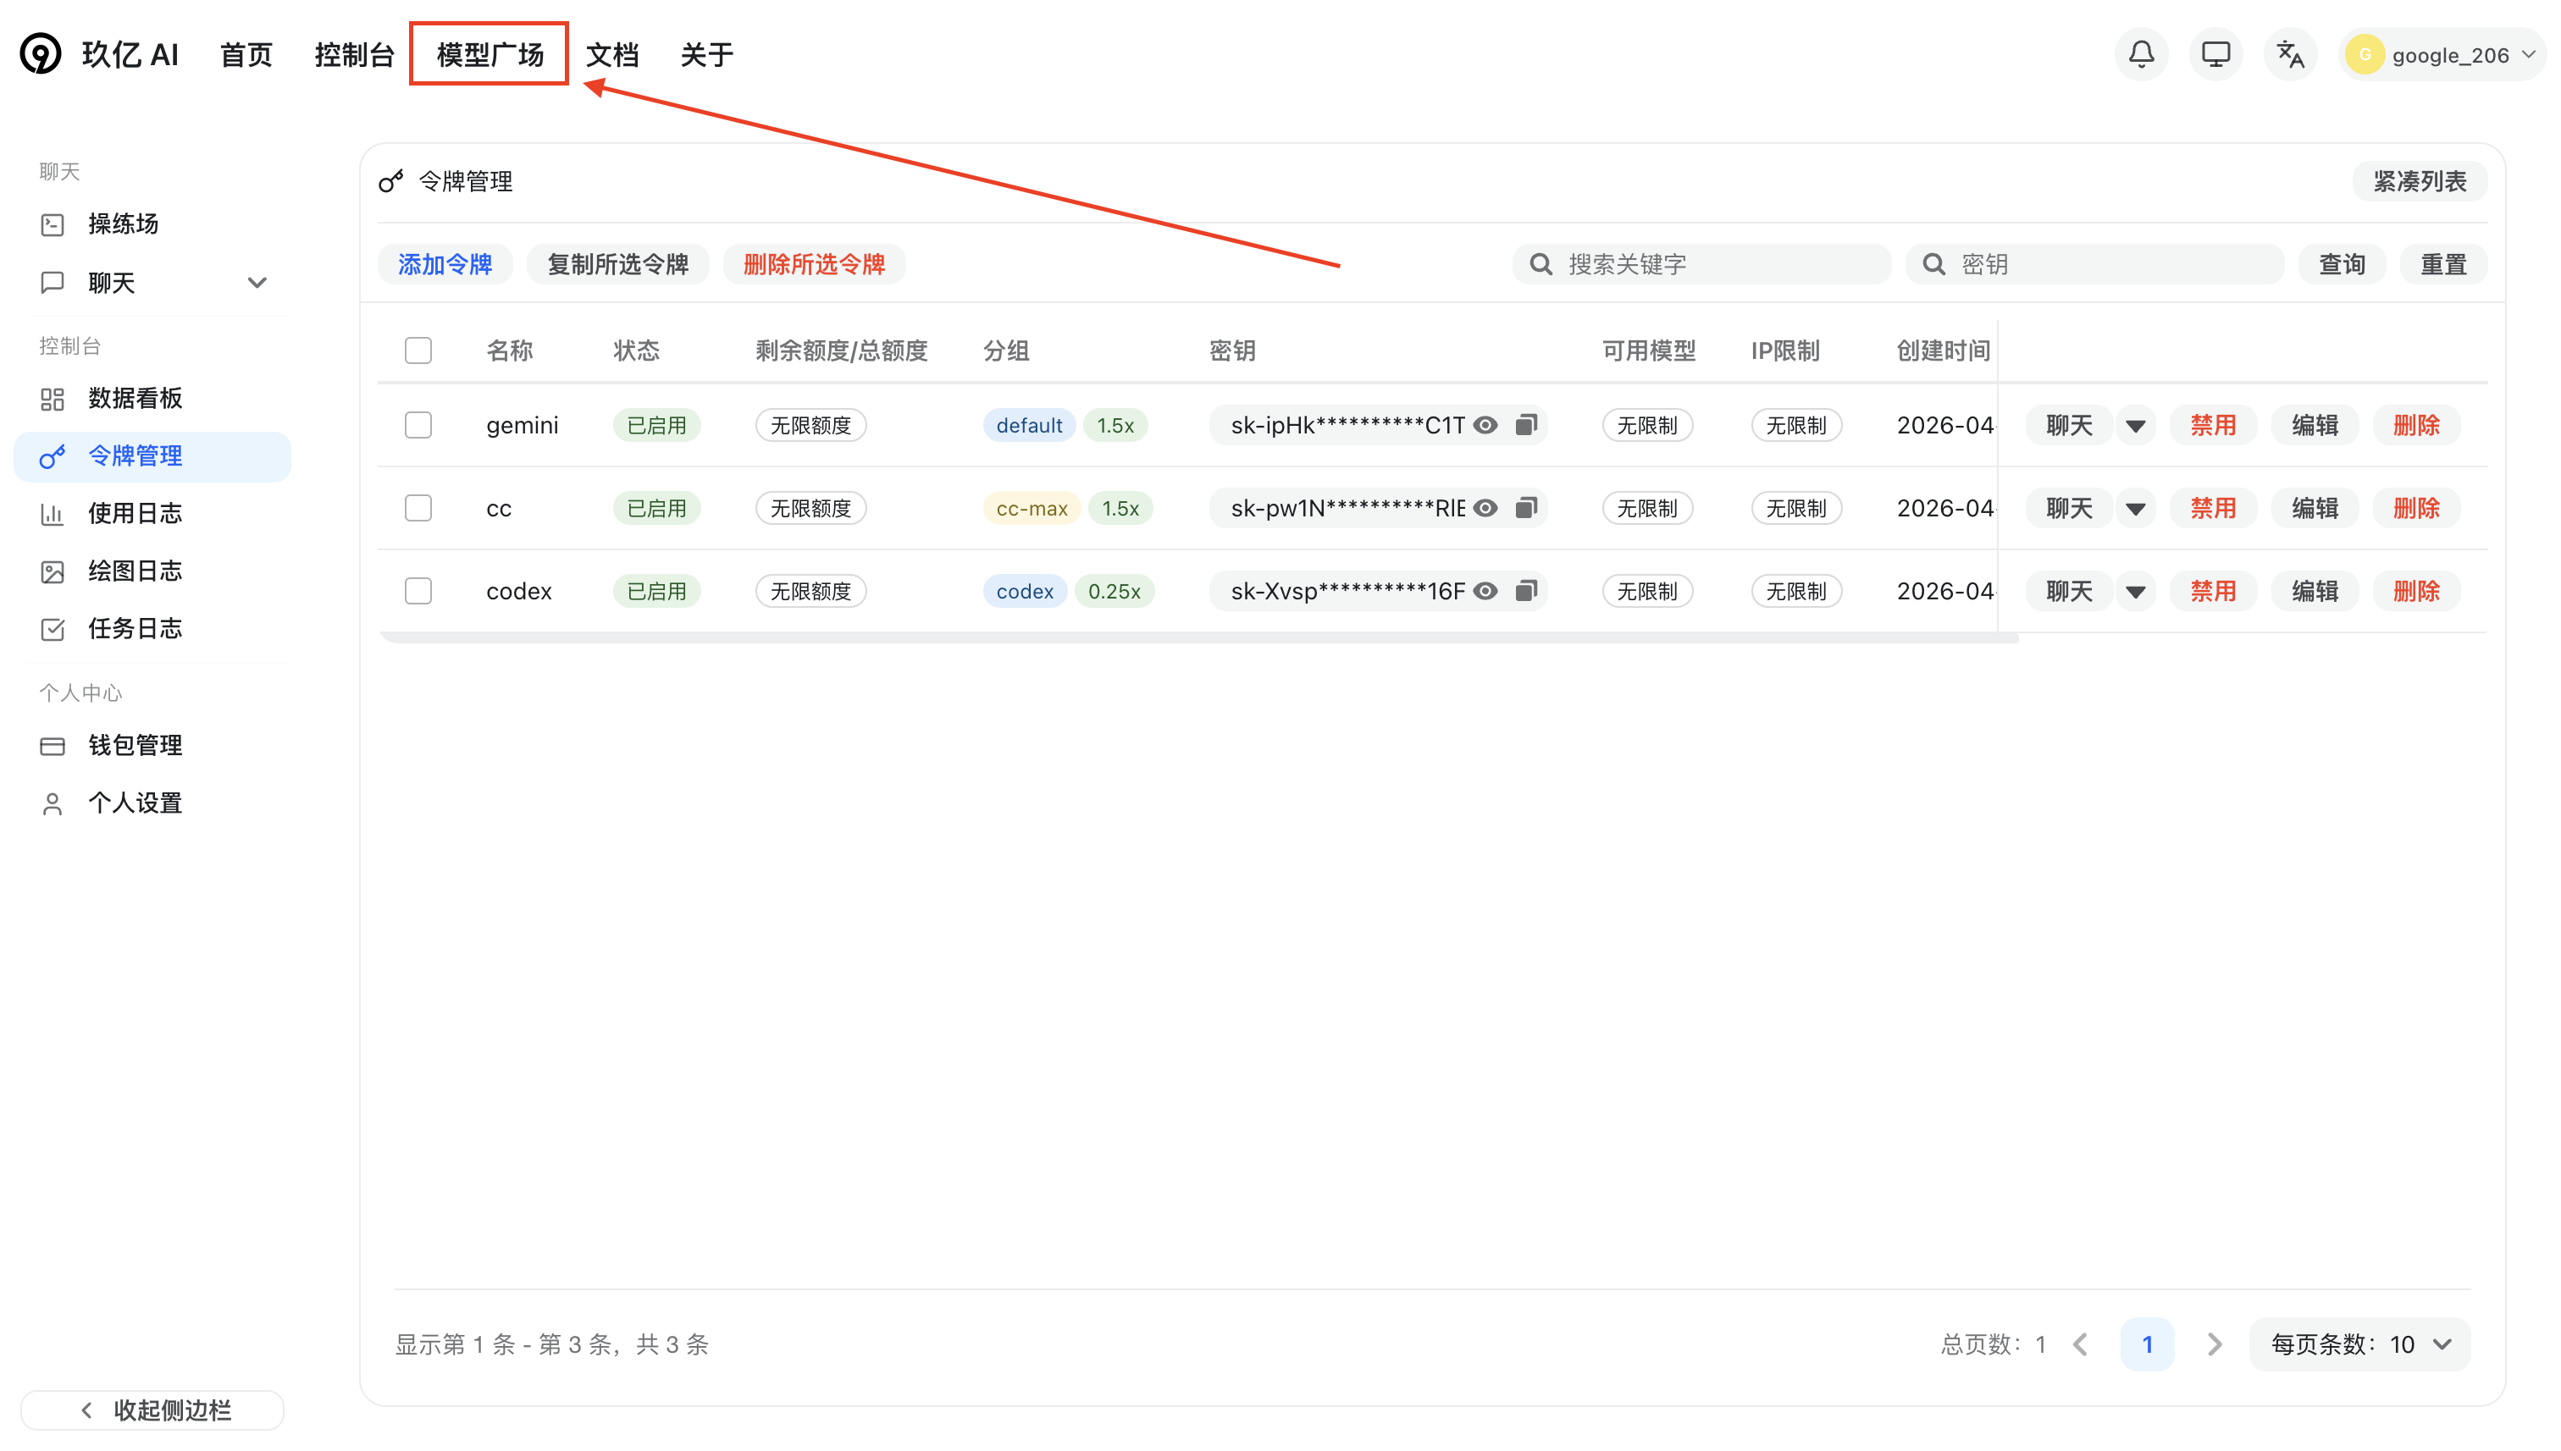Click the google_206 avatar icon
Viewport: 2561px width, 1451px height.
(2364, 55)
